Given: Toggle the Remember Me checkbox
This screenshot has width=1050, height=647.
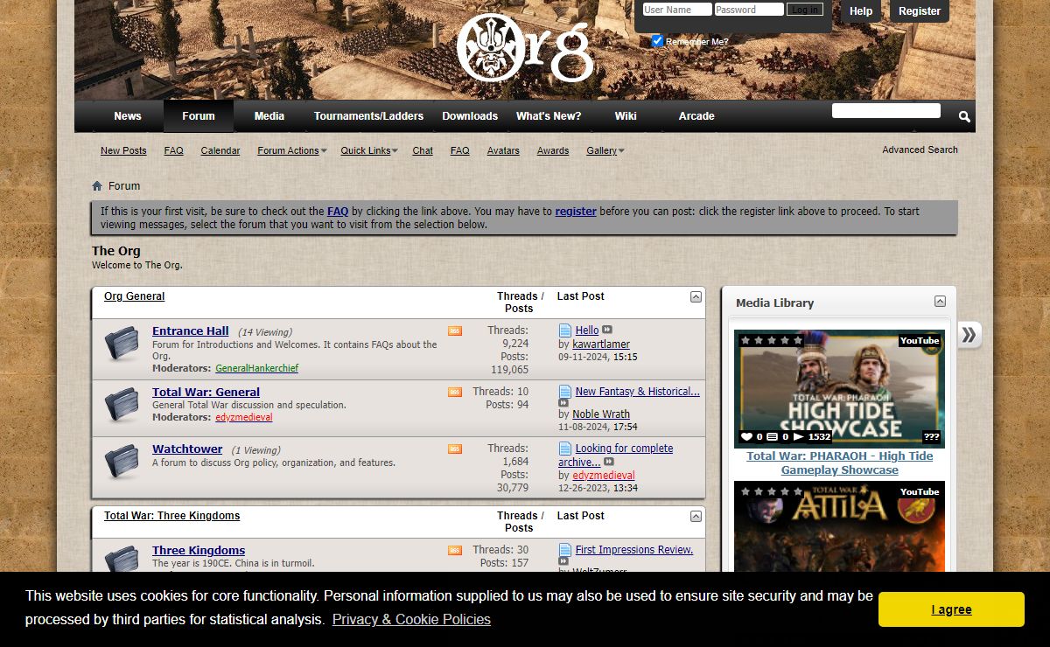Looking at the screenshot, I should tap(658, 41).
